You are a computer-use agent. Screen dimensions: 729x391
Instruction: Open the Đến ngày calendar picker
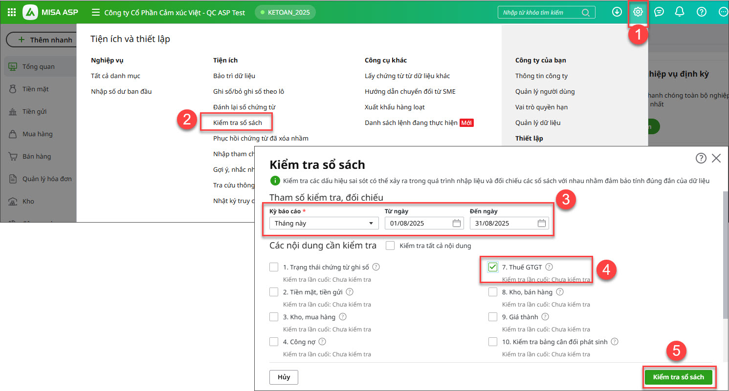tap(541, 224)
